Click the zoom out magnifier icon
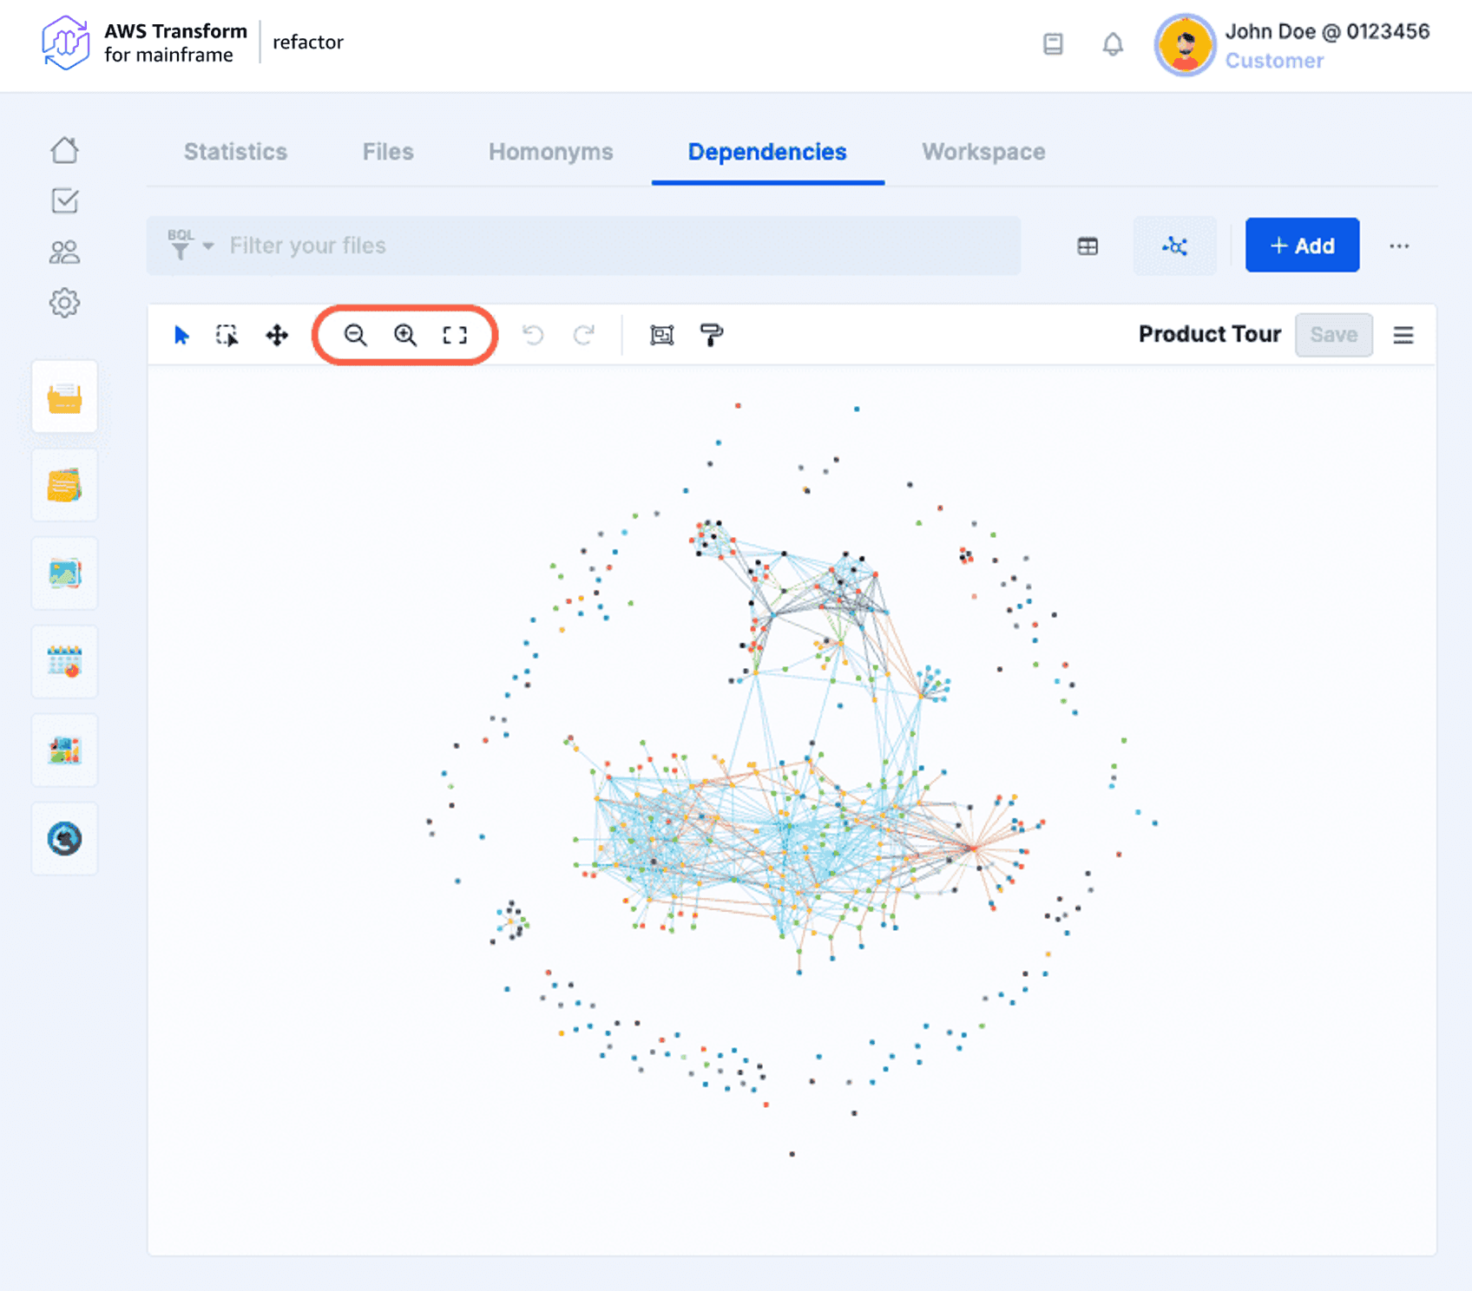 (x=355, y=335)
